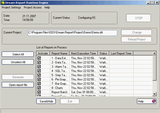
Task: Click the report list vertical scrollbar thumb
Action: [154, 68]
